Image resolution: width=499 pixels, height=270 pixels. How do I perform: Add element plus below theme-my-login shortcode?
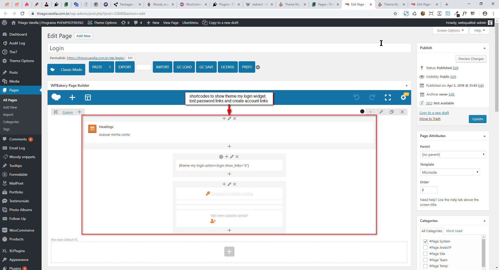tap(229, 174)
